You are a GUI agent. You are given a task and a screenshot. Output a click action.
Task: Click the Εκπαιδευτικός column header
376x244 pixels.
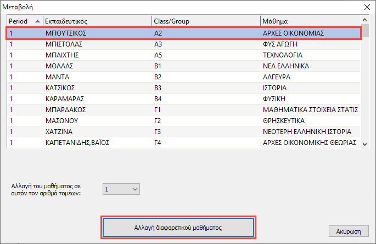point(97,21)
